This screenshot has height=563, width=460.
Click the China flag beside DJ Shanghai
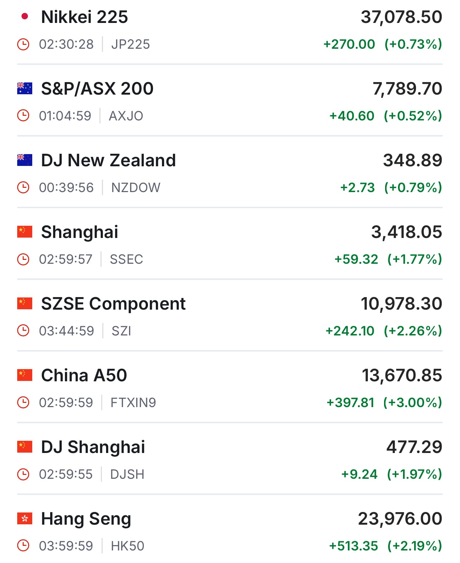coord(25,447)
